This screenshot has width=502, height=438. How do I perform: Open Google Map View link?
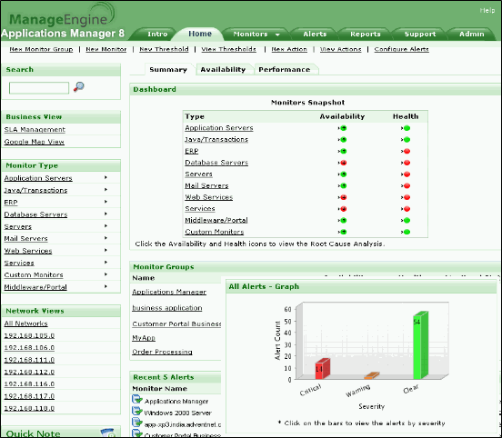[35, 142]
